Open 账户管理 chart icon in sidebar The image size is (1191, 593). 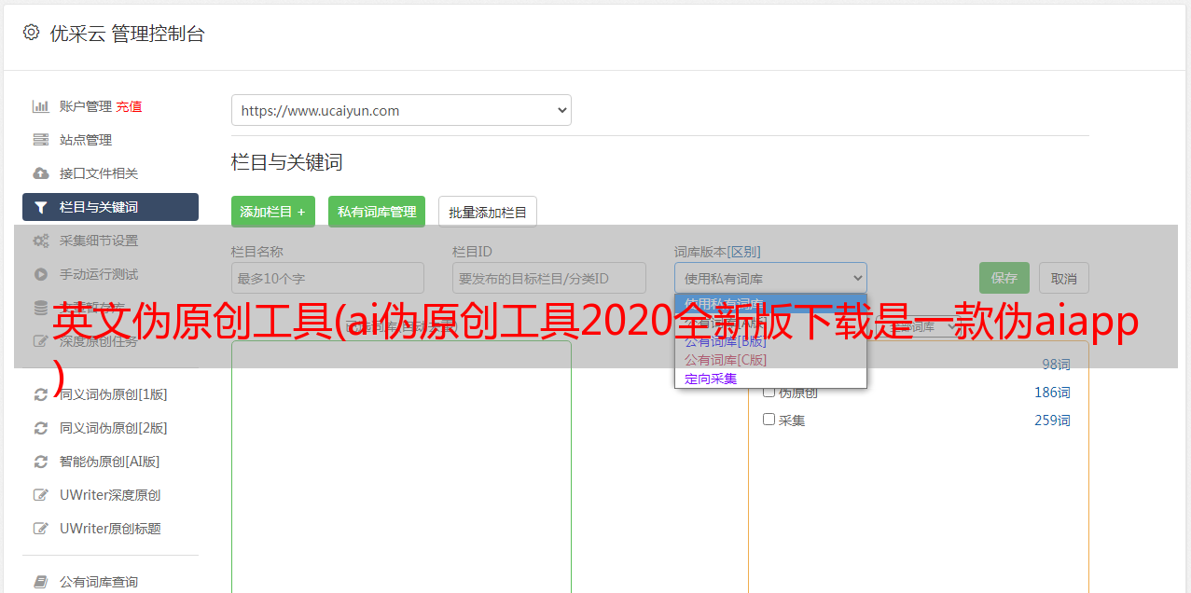point(41,106)
